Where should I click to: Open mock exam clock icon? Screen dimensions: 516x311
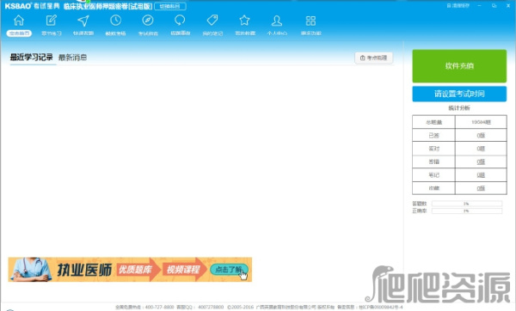pos(115,21)
